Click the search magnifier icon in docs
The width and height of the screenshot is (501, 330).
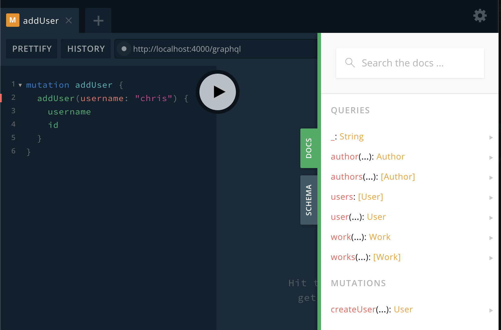point(350,63)
